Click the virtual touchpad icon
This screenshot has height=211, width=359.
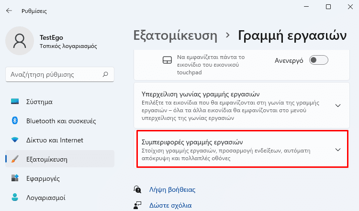coord(167,60)
